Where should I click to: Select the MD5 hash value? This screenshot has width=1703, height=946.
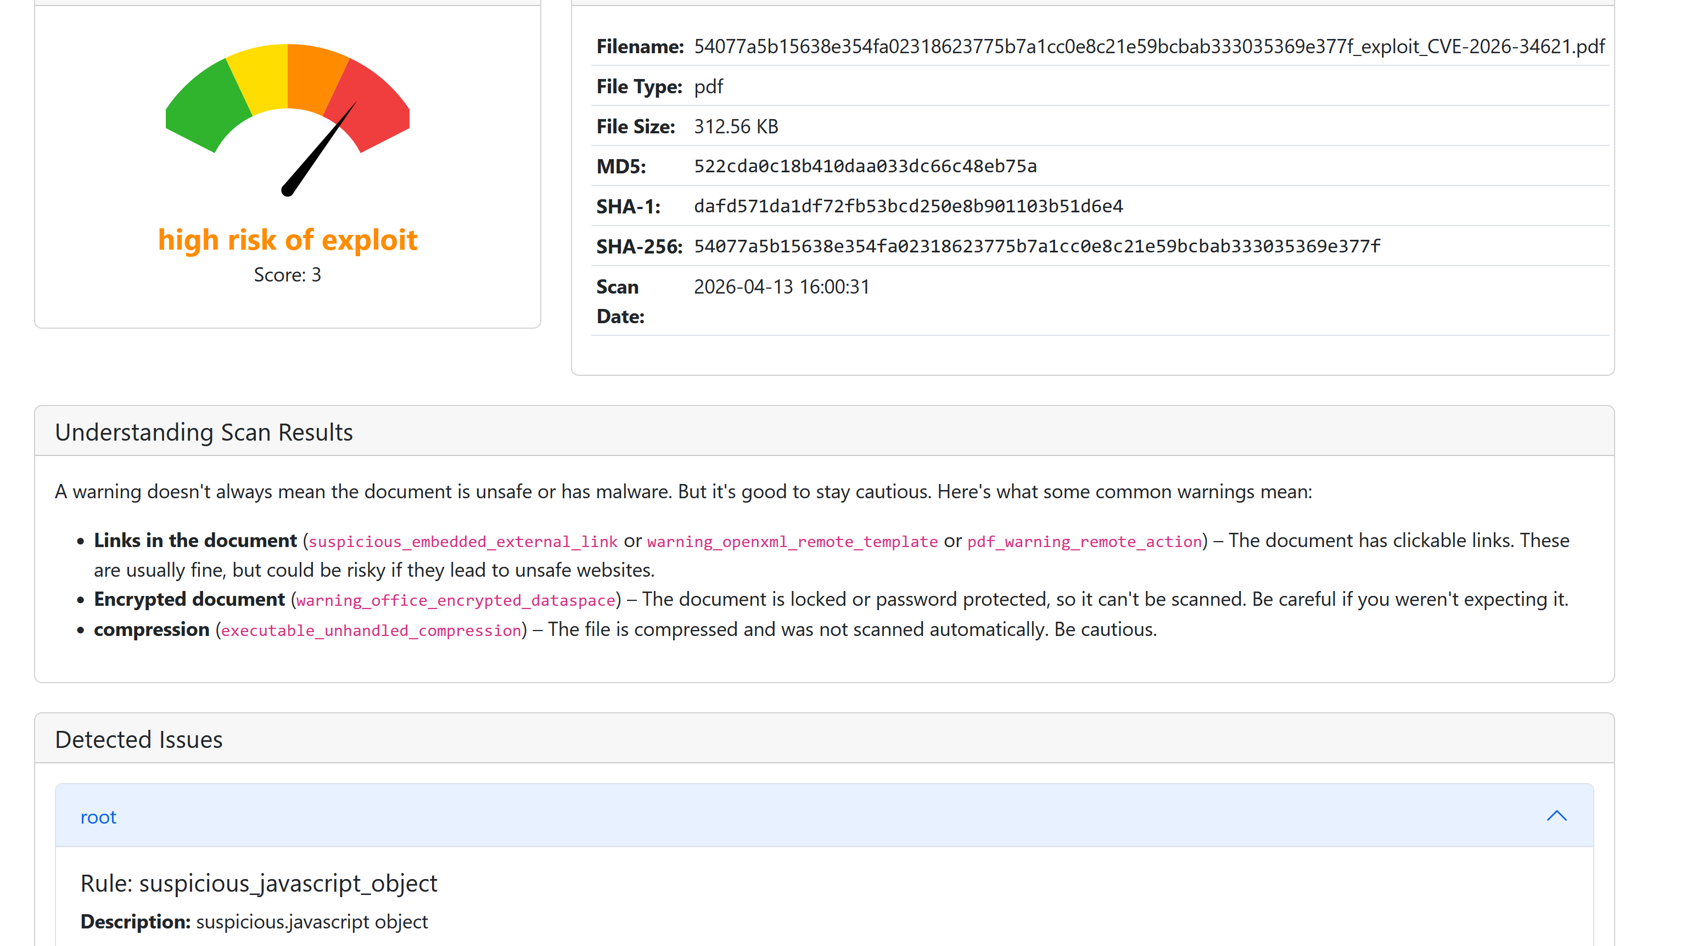pos(865,166)
